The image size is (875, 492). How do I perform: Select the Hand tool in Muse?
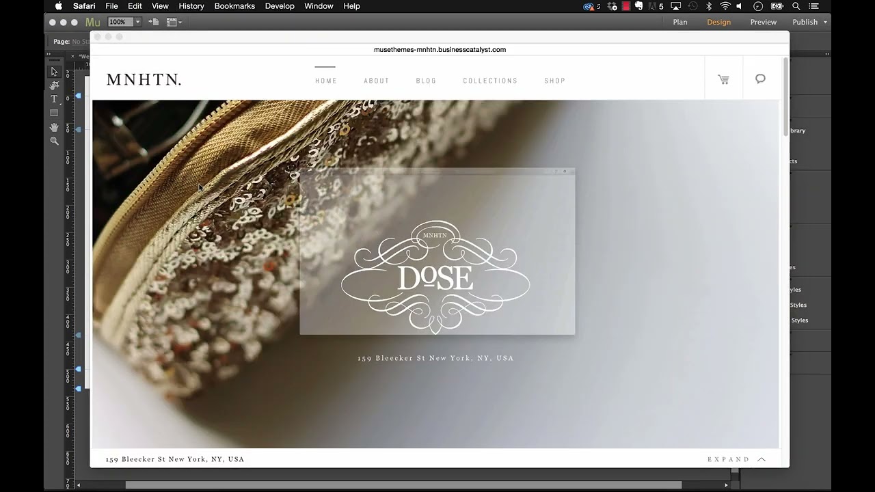pyautogui.click(x=54, y=127)
